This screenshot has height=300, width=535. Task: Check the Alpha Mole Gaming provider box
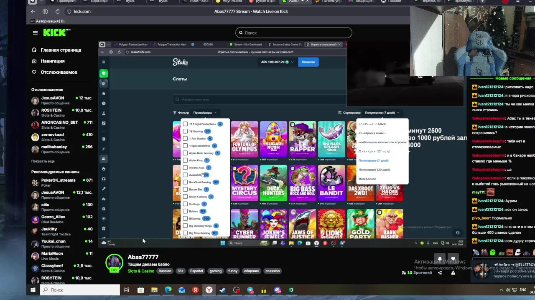click(x=185, y=153)
